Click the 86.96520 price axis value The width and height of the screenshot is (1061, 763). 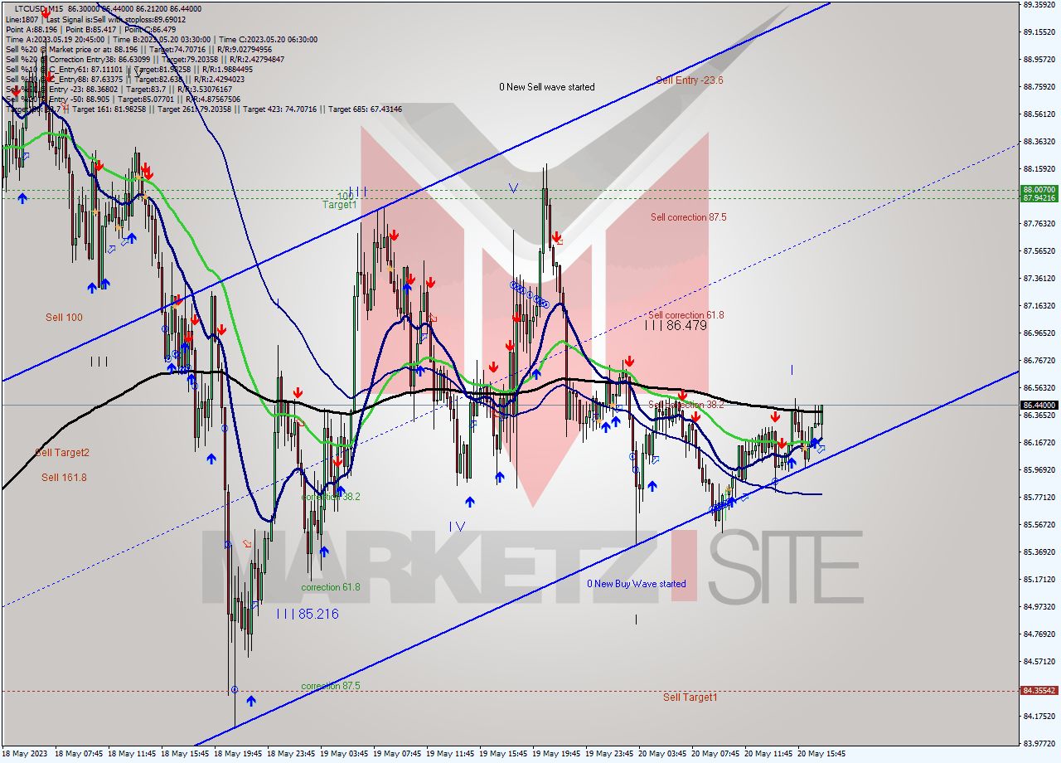pos(1039,333)
